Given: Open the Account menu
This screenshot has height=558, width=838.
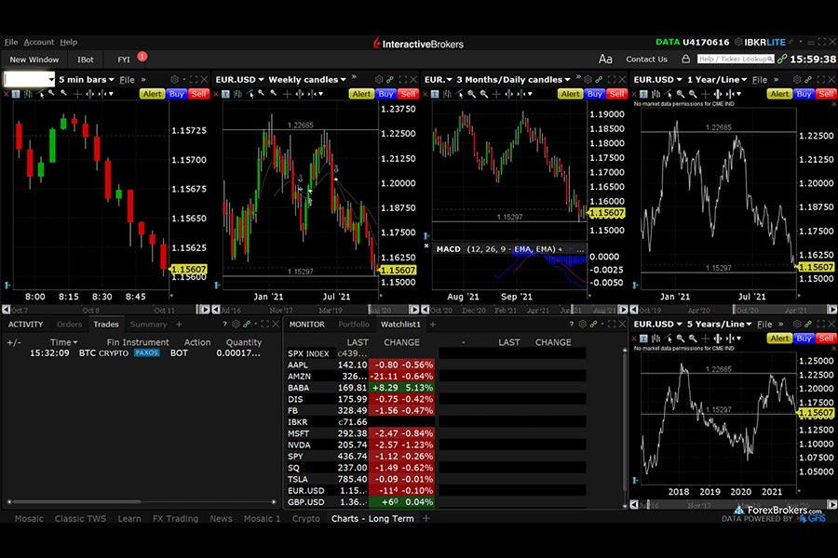Looking at the screenshot, I should 39,42.
